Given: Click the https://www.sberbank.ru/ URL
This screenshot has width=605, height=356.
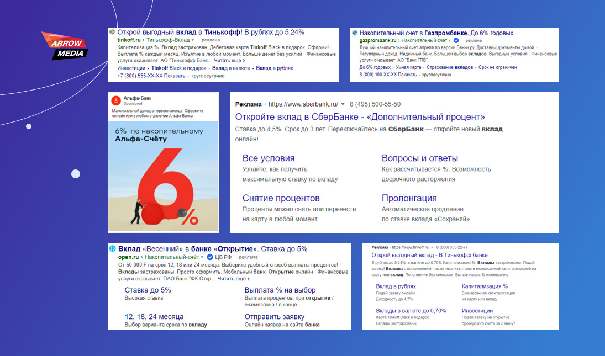Looking at the screenshot, I should (303, 104).
